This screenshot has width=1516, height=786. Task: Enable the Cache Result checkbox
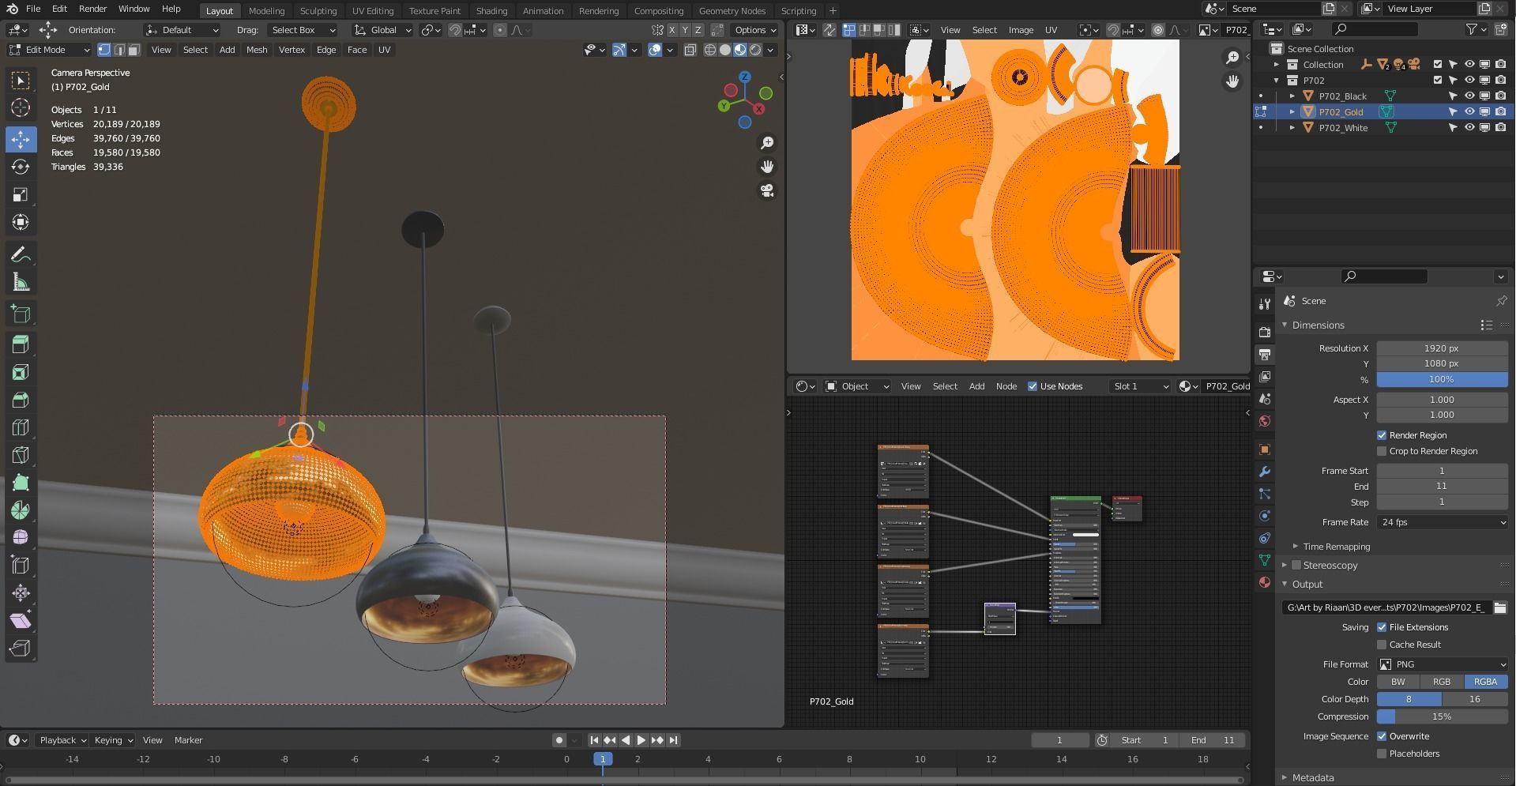(x=1382, y=645)
